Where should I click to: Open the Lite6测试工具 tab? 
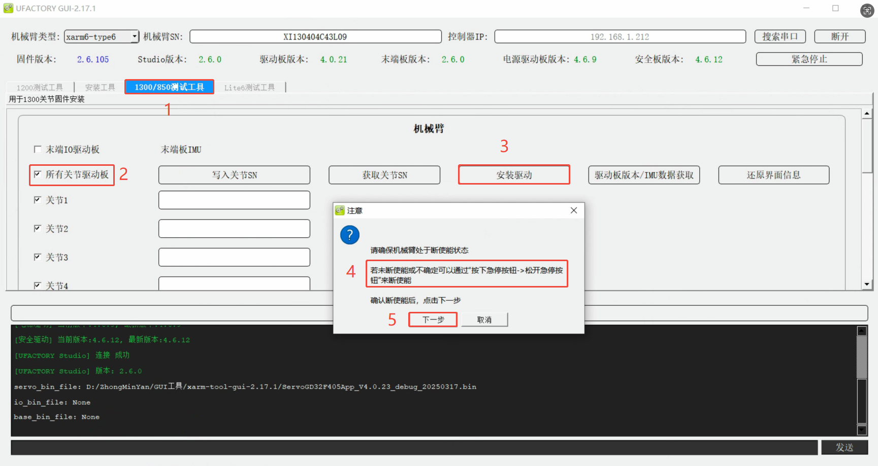click(249, 88)
